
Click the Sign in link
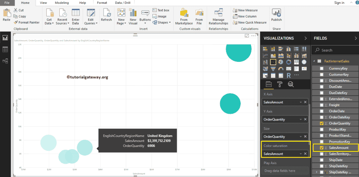pyautogui.click(x=339, y=3)
